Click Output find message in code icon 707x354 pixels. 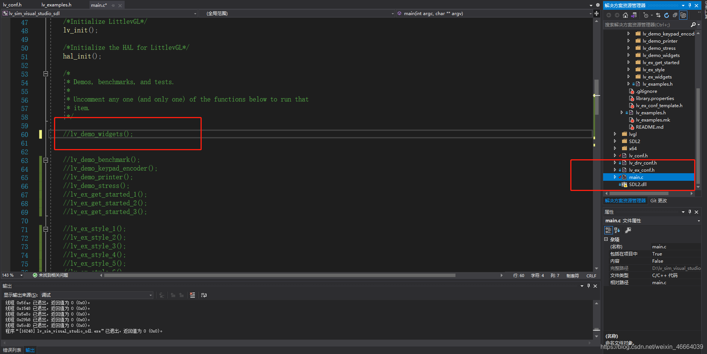(162, 295)
